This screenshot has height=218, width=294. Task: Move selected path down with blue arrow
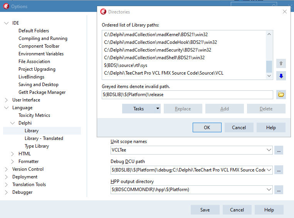click(281, 76)
